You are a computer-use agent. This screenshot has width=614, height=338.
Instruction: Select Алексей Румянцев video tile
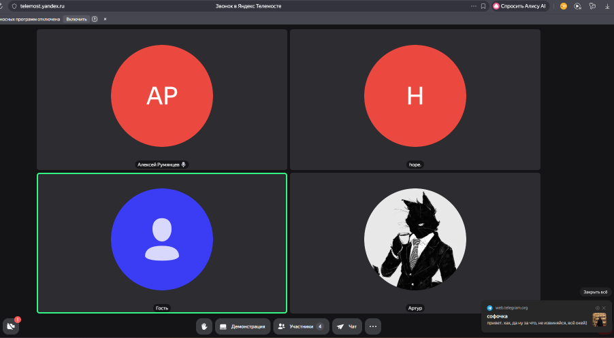click(x=162, y=99)
